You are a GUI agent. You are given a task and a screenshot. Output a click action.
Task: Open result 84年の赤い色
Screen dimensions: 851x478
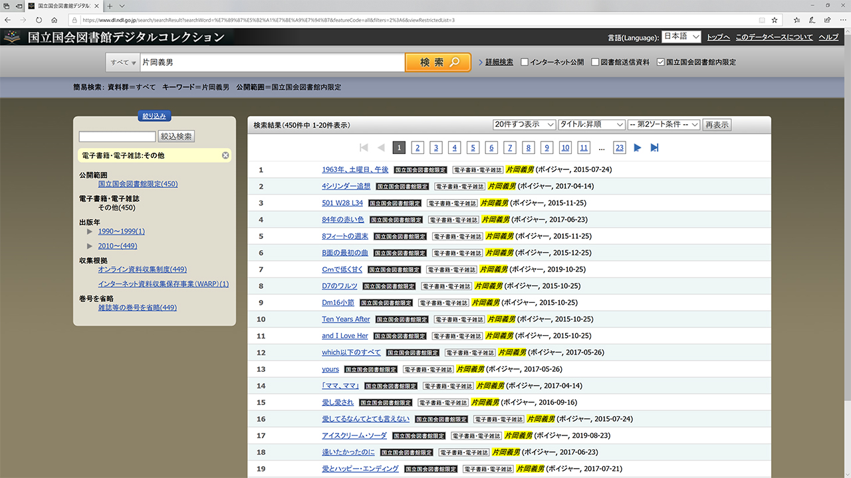click(x=343, y=220)
